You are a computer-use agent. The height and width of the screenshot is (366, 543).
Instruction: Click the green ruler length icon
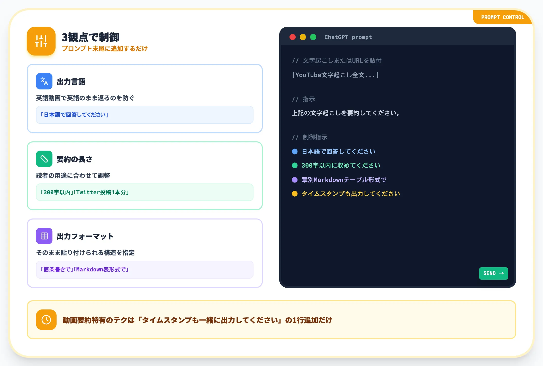[44, 159]
